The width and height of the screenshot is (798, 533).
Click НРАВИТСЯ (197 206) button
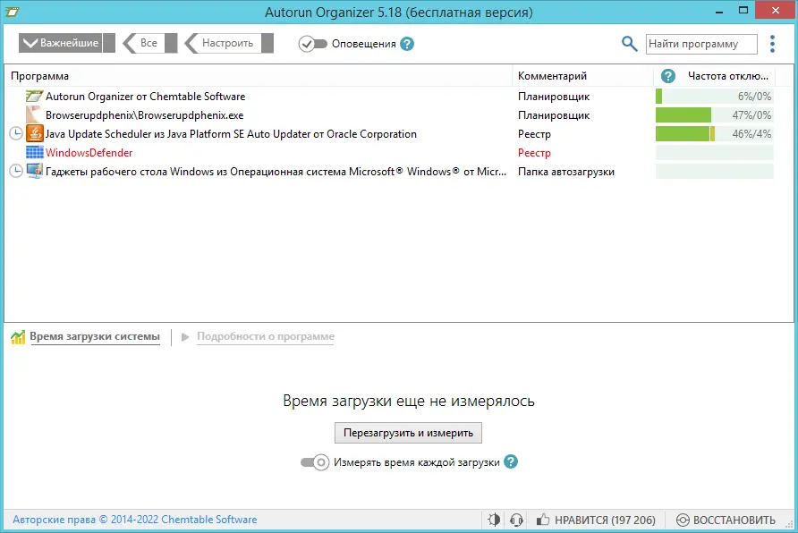coord(596,520)
